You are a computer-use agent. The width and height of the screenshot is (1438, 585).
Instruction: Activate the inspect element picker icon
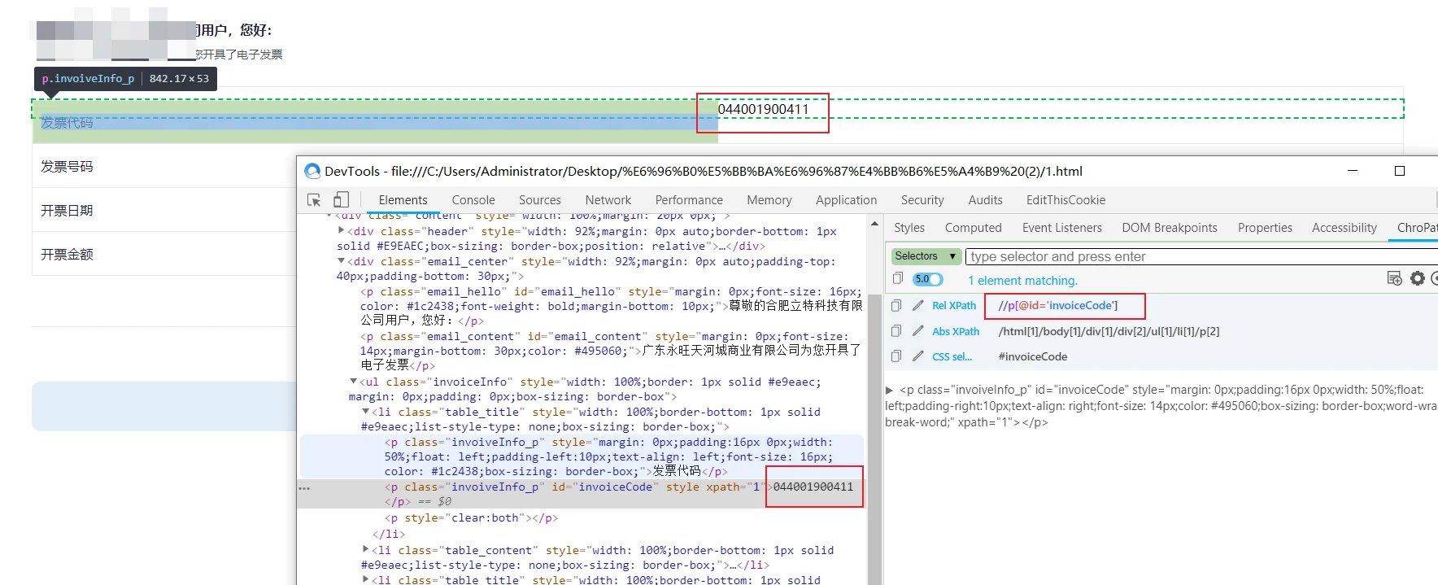[314, 200]
